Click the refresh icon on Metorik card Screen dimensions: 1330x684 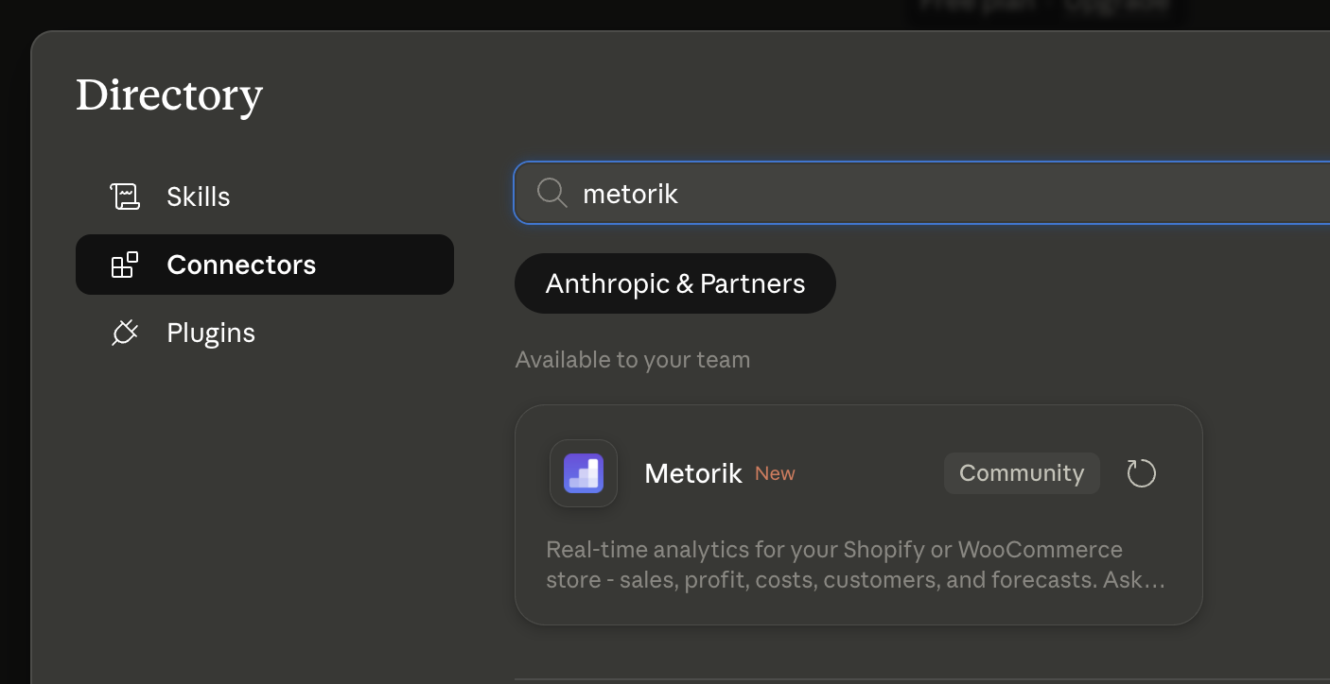[x=1142, y=473]
